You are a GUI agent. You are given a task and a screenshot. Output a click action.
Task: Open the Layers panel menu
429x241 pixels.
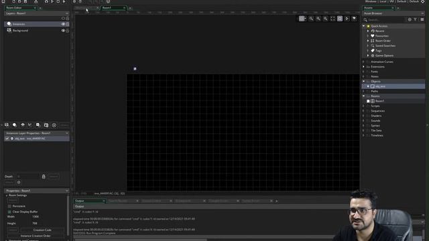(67, 13)
